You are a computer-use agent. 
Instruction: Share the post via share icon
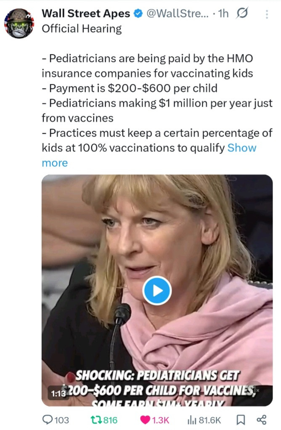click(x=261, y=419)
